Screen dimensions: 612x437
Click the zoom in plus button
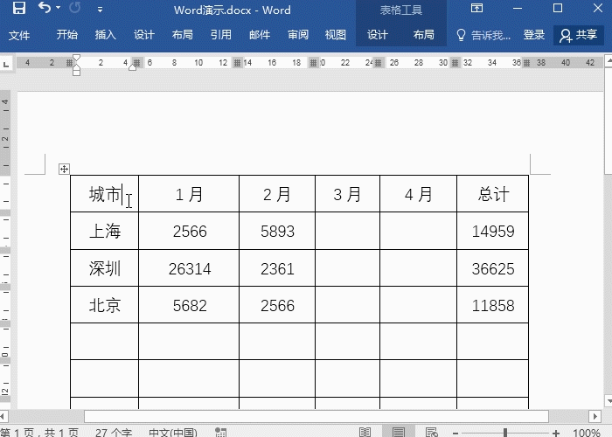click(x=556, y=433)
